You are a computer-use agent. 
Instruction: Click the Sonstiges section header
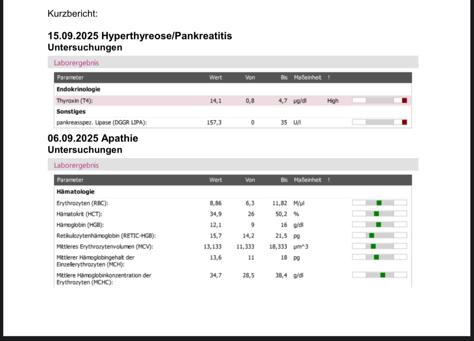tap(71, 112)
